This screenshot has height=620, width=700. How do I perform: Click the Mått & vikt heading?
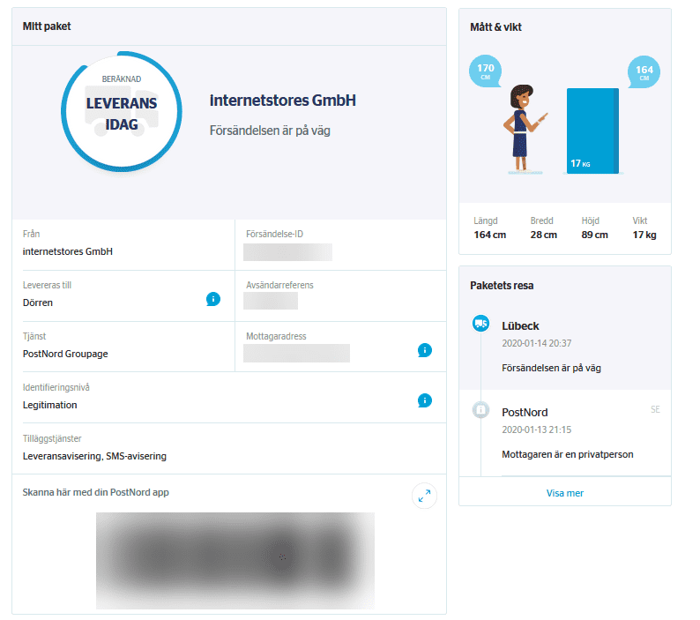496,27
